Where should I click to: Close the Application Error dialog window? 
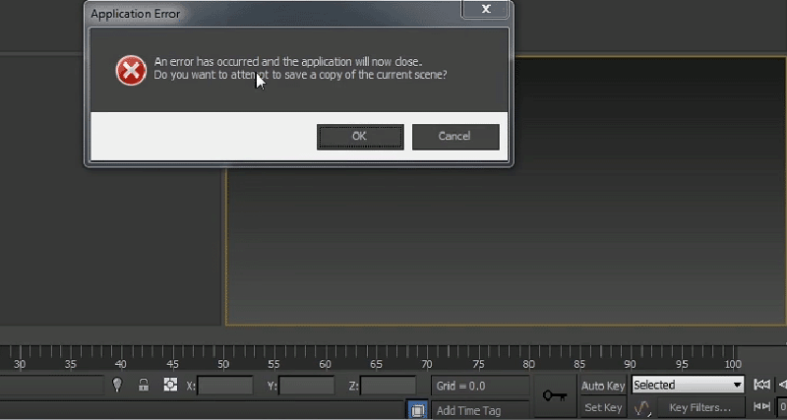[486, 11]
